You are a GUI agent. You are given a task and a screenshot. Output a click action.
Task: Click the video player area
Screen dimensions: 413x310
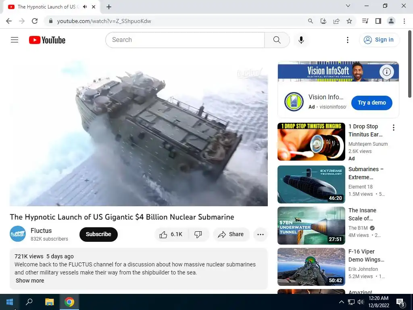(x=139, y=133)
